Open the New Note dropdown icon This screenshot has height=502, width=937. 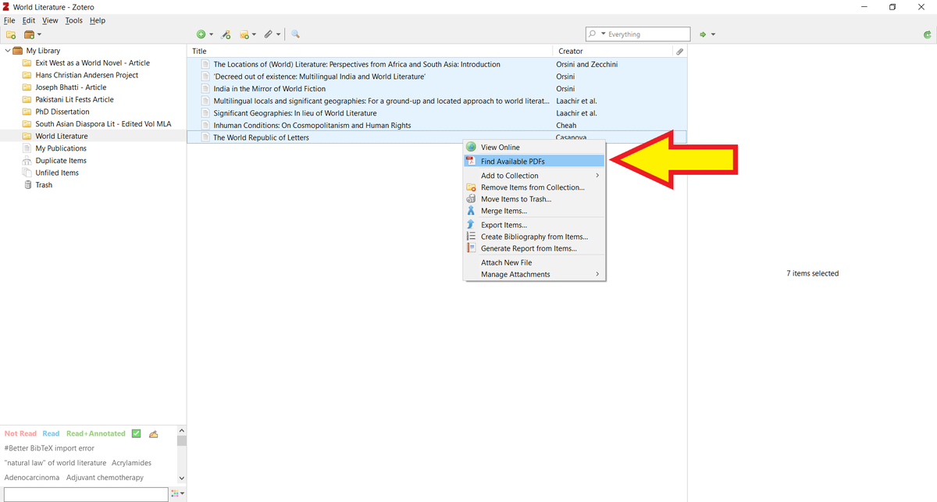[248, 34]
